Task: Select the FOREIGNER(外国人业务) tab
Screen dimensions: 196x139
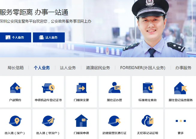Action: (143, 68)
